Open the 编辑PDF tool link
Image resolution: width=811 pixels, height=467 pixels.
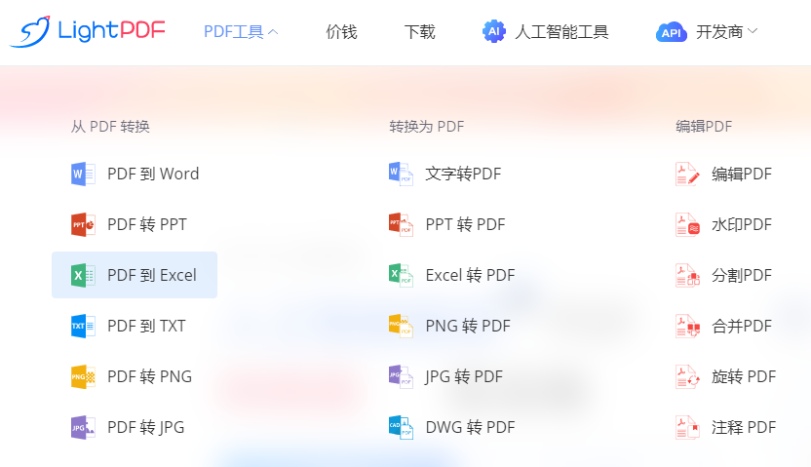[x=742, y=174]
